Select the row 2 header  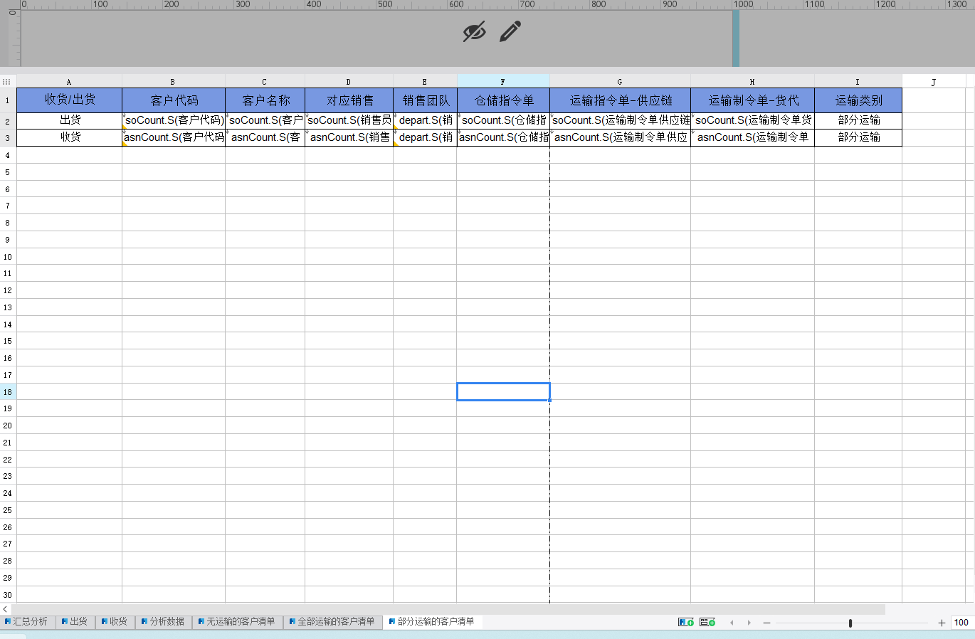(x=8, y=121)
